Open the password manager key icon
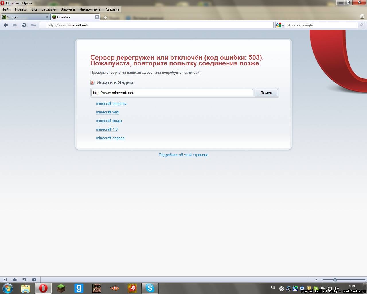 tap(33, 25)
